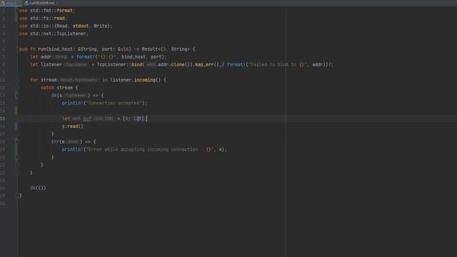Image resolution: width=457 pixels, height=257 pixels.
Task: Click the '[0; 128]' array initializer
Action: point(134,119)
